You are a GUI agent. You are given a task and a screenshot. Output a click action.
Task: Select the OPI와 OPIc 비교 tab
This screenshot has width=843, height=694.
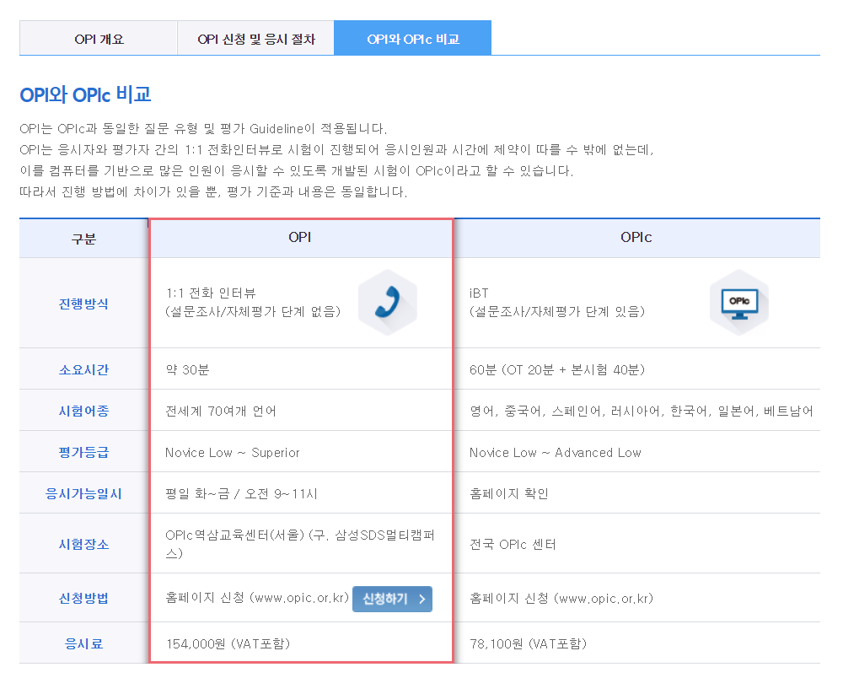pos(413,38)
